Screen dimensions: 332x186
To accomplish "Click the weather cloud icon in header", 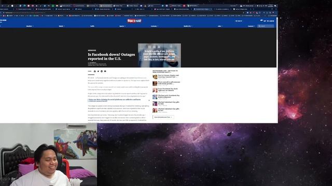I will (261, 21).
